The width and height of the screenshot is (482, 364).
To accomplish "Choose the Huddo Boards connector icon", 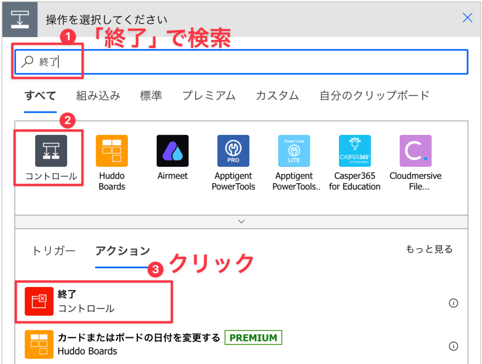I will [x=112, y=151].
